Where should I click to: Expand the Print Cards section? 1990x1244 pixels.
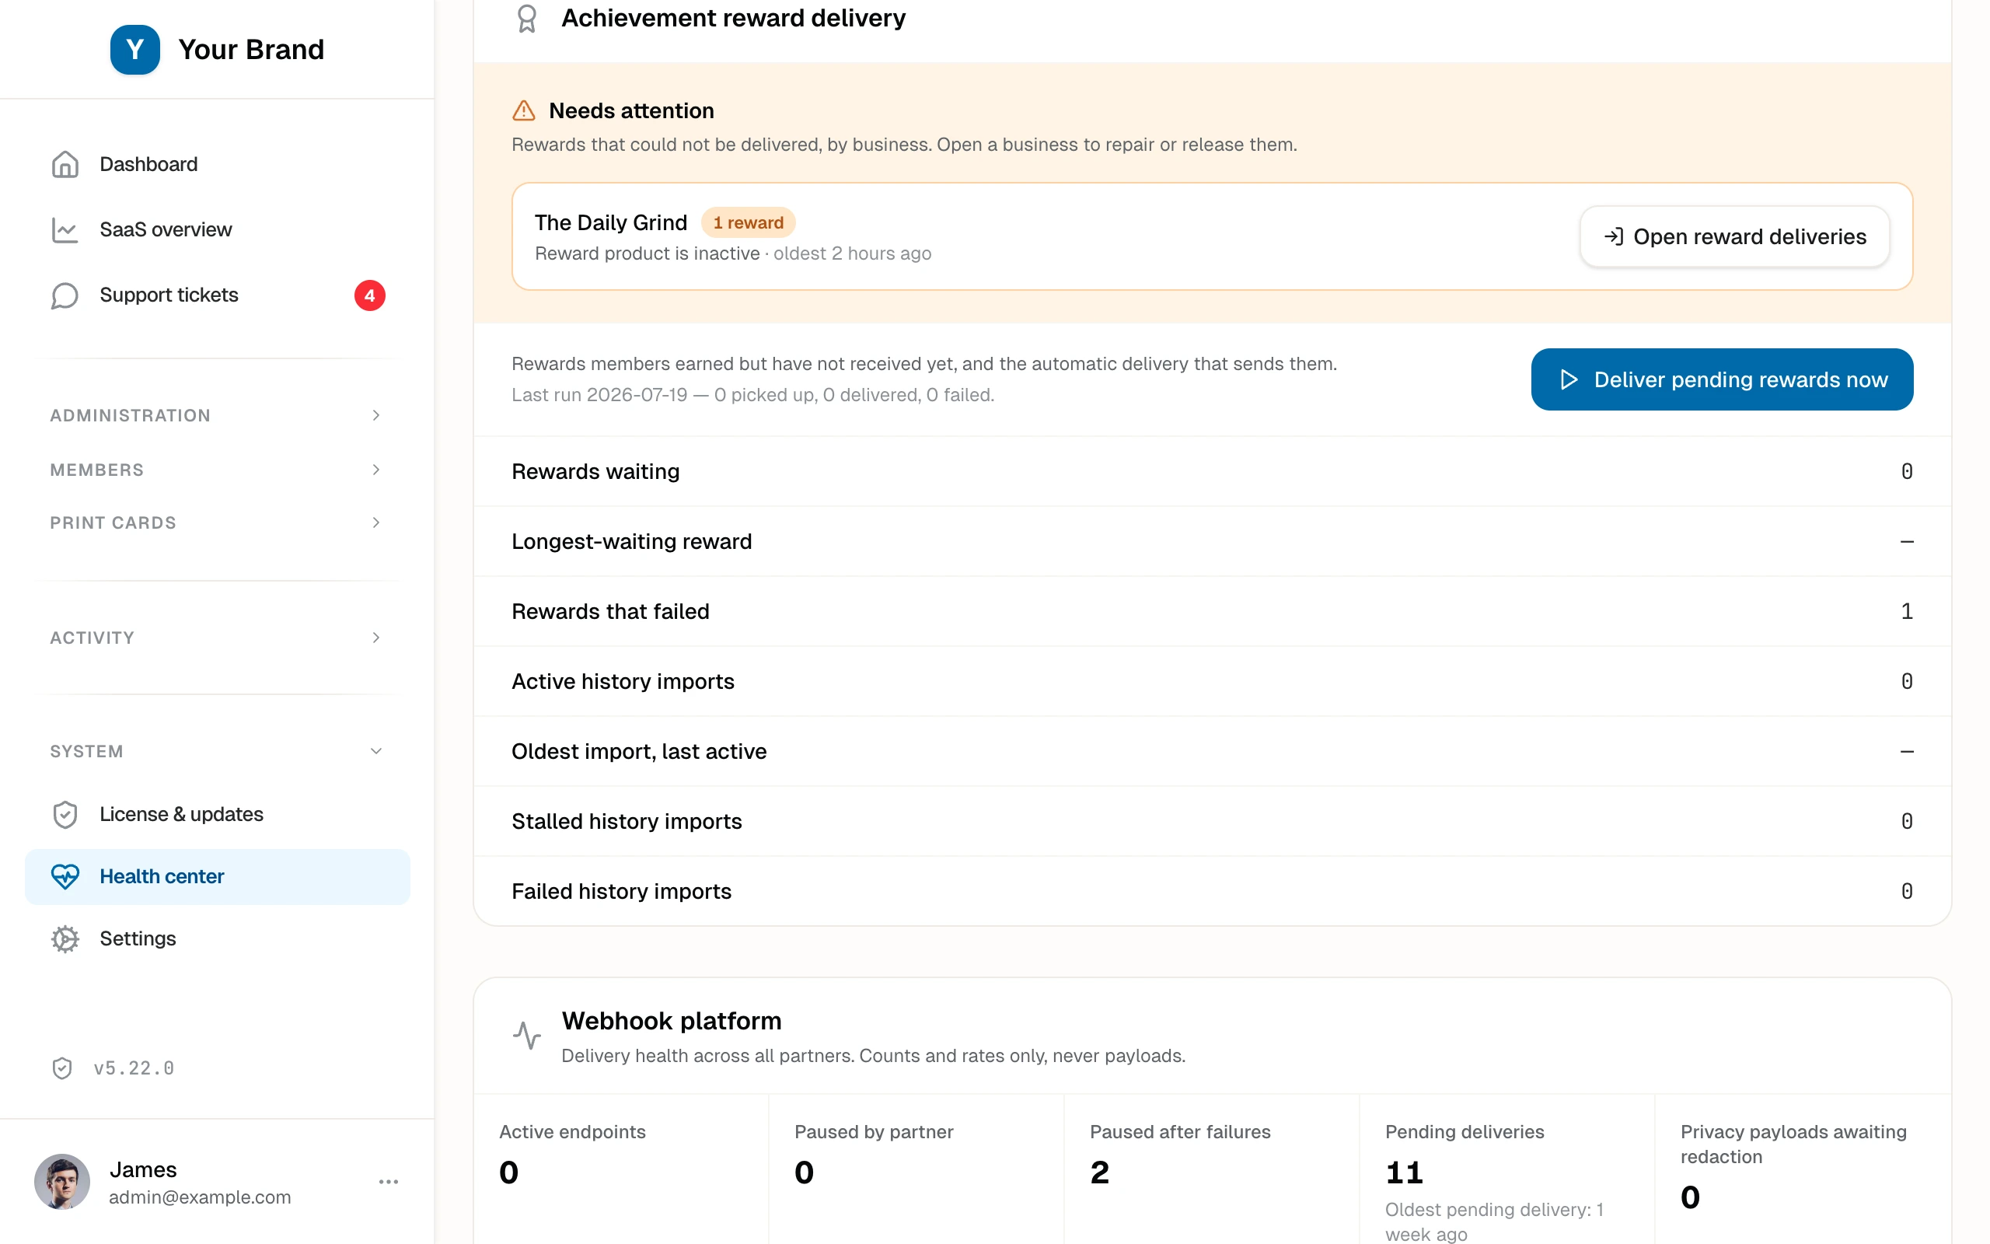(x=217, y=523)
